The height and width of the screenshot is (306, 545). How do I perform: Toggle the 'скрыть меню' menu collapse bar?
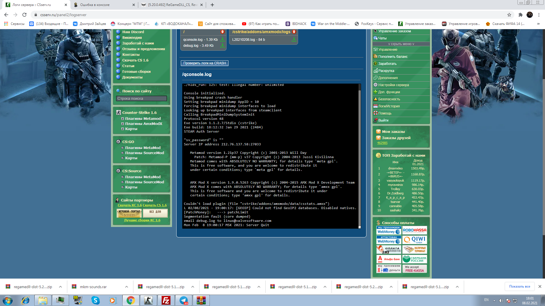pyautogui.click(x=401, y=44)
